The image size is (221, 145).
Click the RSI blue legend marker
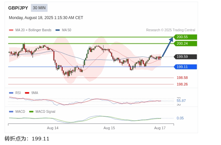[x=11, y=93]
